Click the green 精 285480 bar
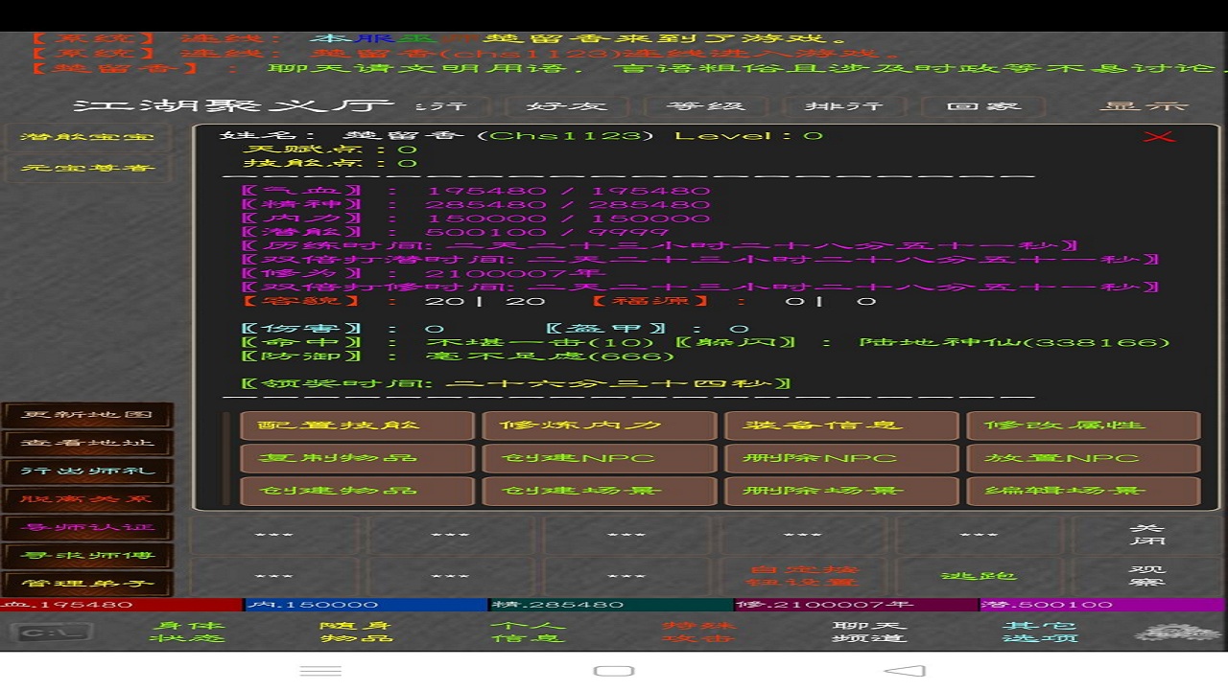Screen dimensions: 1228x690 611,605
